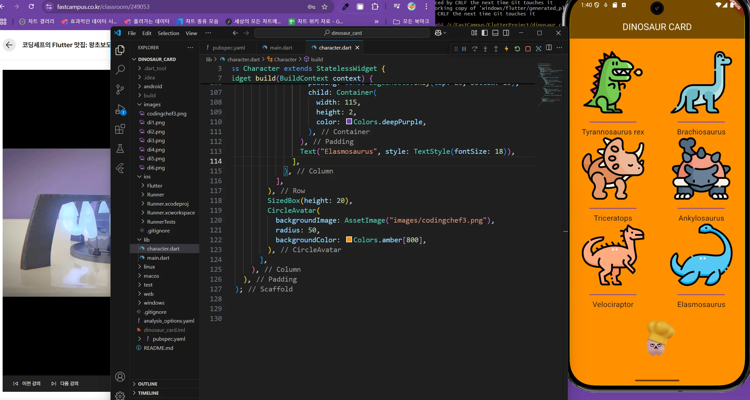Viewport: 750px width, 400px height.
Task: Close the character.dart tab
Action: 357,48
